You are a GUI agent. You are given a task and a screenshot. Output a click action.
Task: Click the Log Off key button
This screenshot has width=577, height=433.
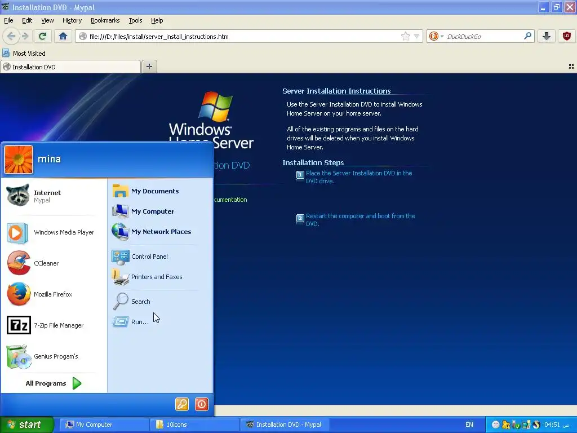[x=182, y=404]
